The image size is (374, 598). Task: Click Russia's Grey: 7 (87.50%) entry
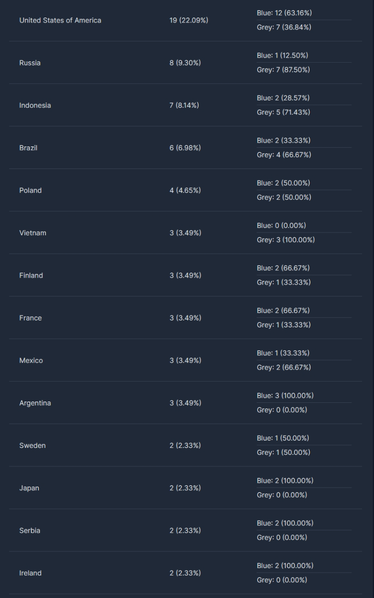click(283, 70)
